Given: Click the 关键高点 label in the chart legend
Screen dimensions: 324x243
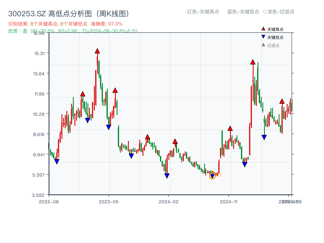Looking at the screenshot, I should point(275,29).
